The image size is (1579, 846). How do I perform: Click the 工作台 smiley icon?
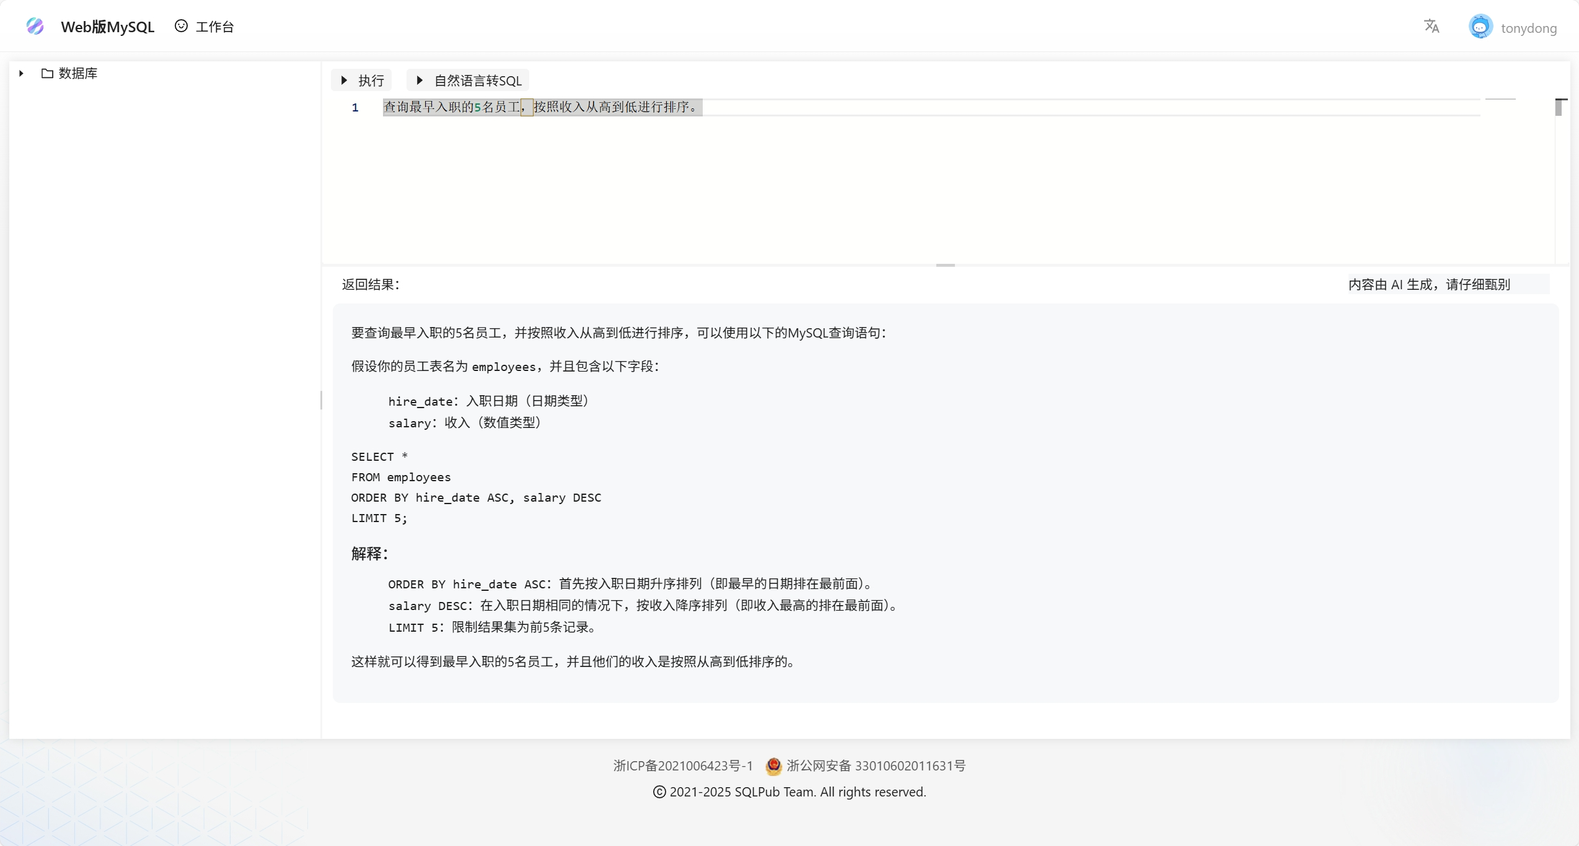coord(181,26)
